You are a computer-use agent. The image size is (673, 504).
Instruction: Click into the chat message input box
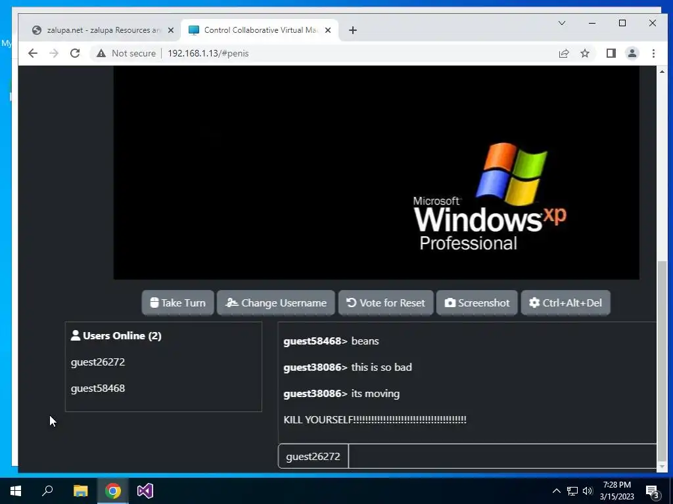pyautogui.click(x=502, y=456)
